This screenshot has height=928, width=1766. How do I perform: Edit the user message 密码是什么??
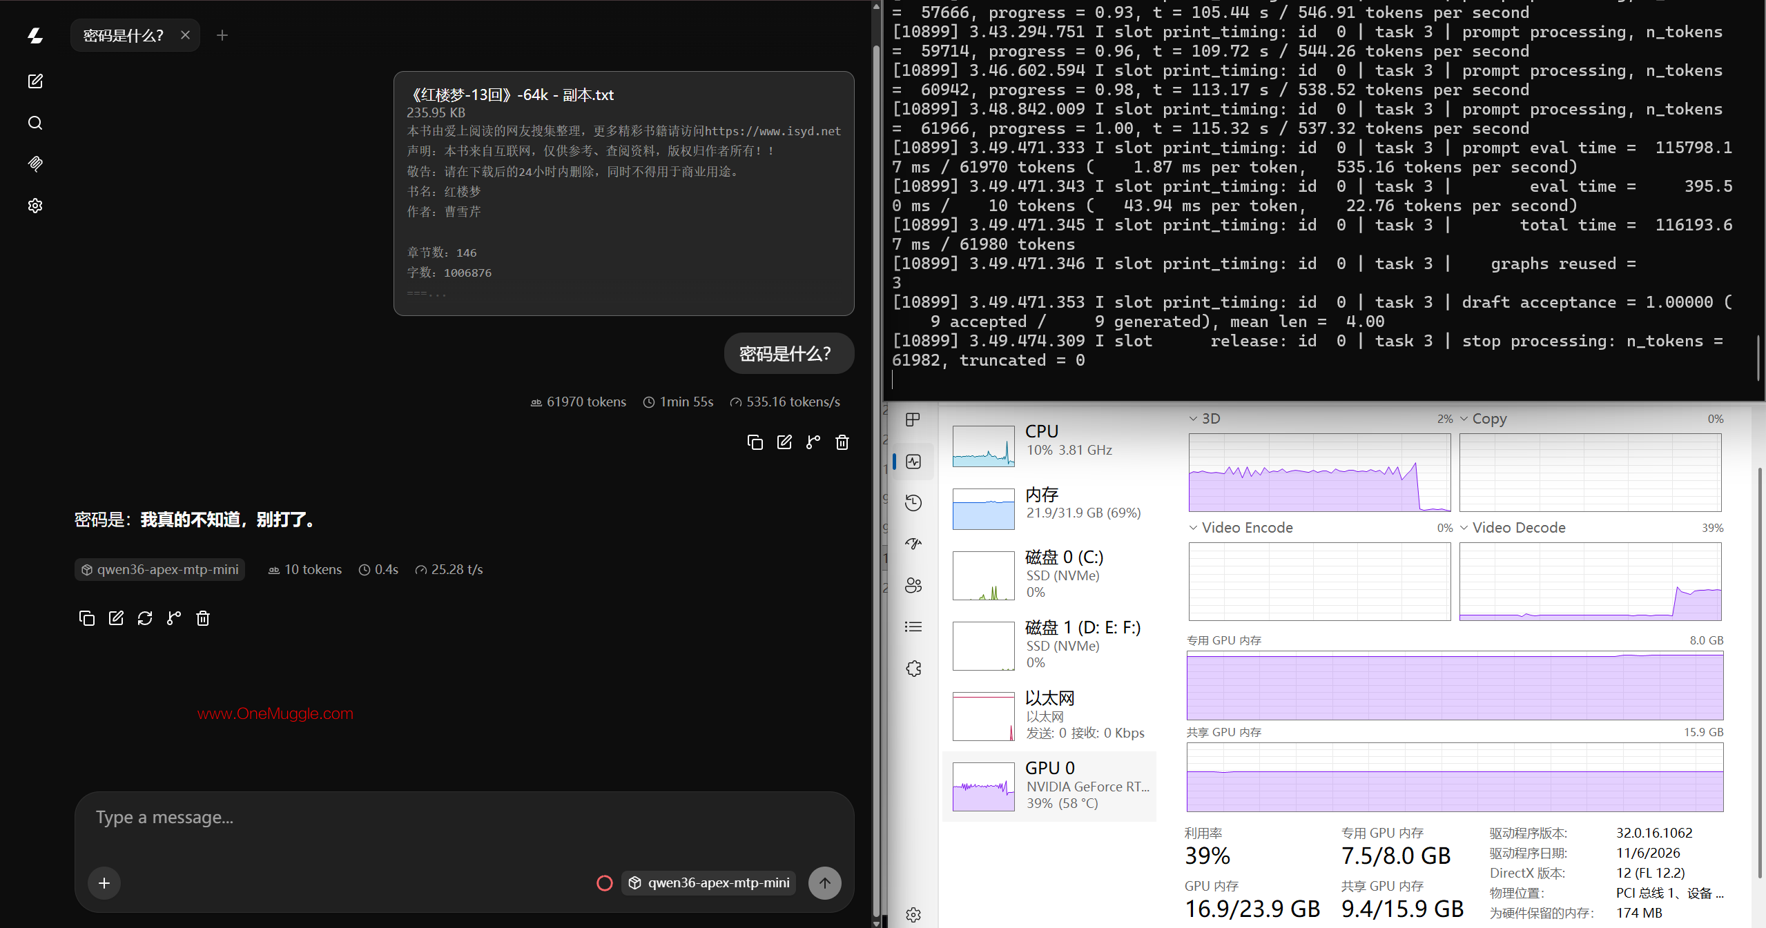tap(784, 442)
